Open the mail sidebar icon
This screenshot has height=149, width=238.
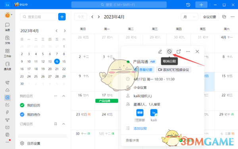7,128
